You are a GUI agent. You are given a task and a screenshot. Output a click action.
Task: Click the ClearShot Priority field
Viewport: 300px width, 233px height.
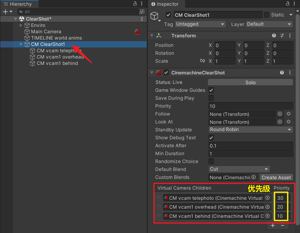251,106
